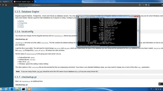
Task: Click checksetup.pl command under localconfig section
Action: point(21,39)
